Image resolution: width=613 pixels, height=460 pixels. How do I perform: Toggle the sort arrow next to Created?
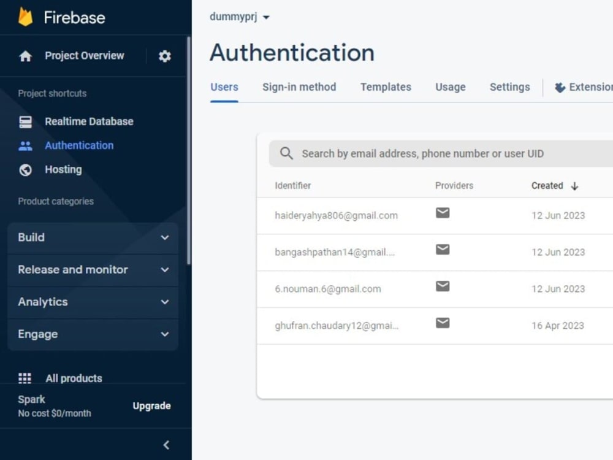click(574, 186)
